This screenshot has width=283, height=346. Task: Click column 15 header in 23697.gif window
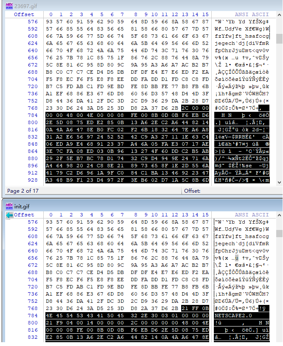point(205,14)
